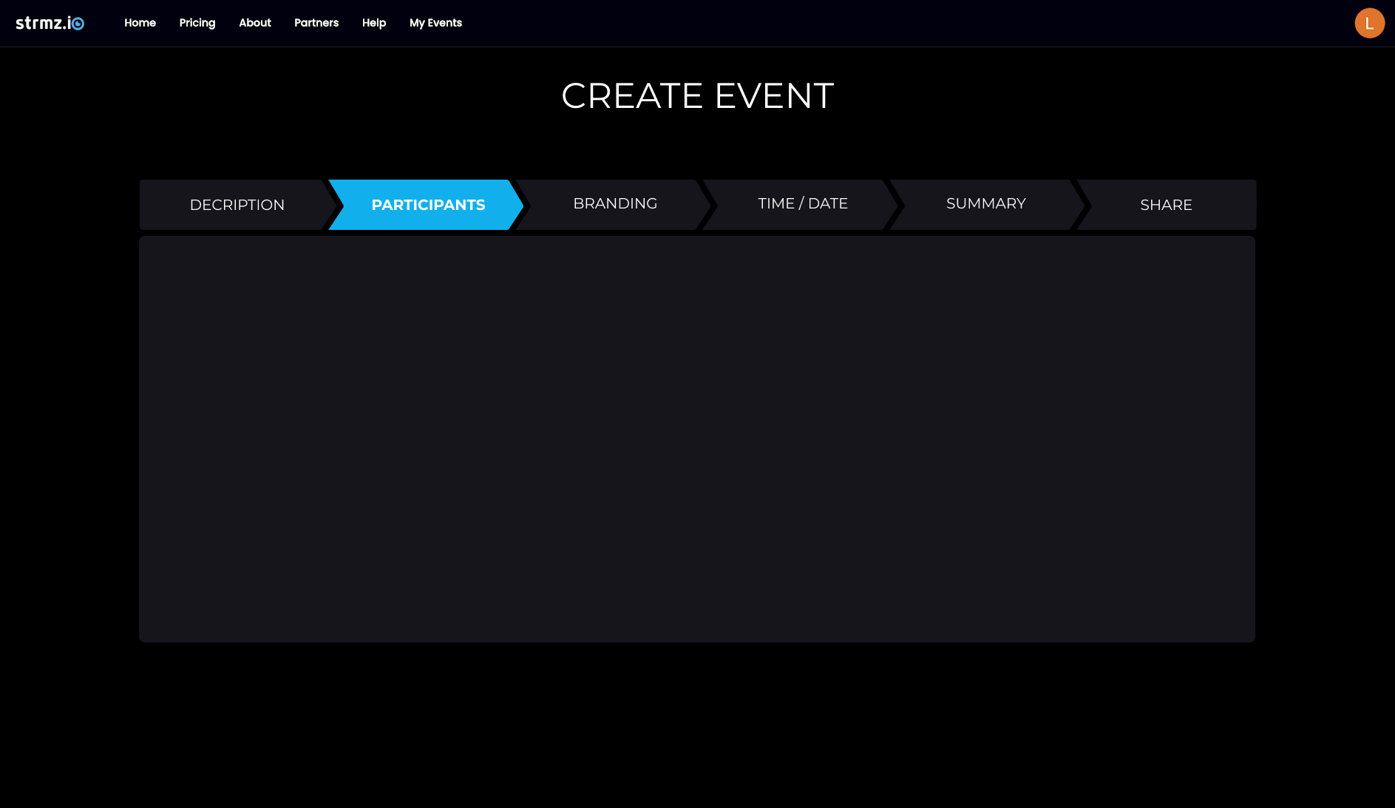The image size is (1395, 808).
Task: Click Help in the navigation bar
Action: click(374, 23)
